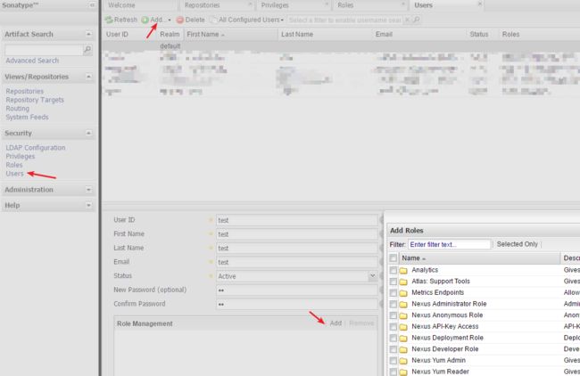Screen dimensions: 580x376
Task: Check the Nexus Administrator Role checkbox
Action: point(393,305)
